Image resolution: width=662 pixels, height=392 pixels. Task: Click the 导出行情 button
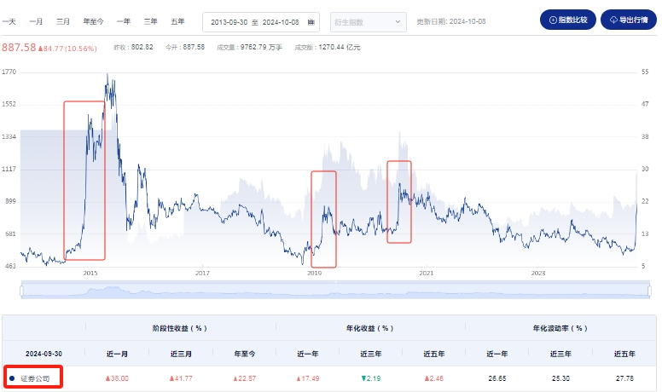click(628, 20)
